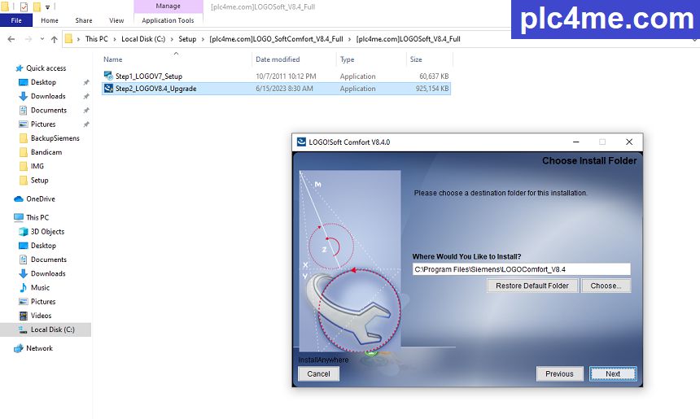700x419 pixels.
Task: Expand chevron after Setup breadcrumb
Action: 203,39
